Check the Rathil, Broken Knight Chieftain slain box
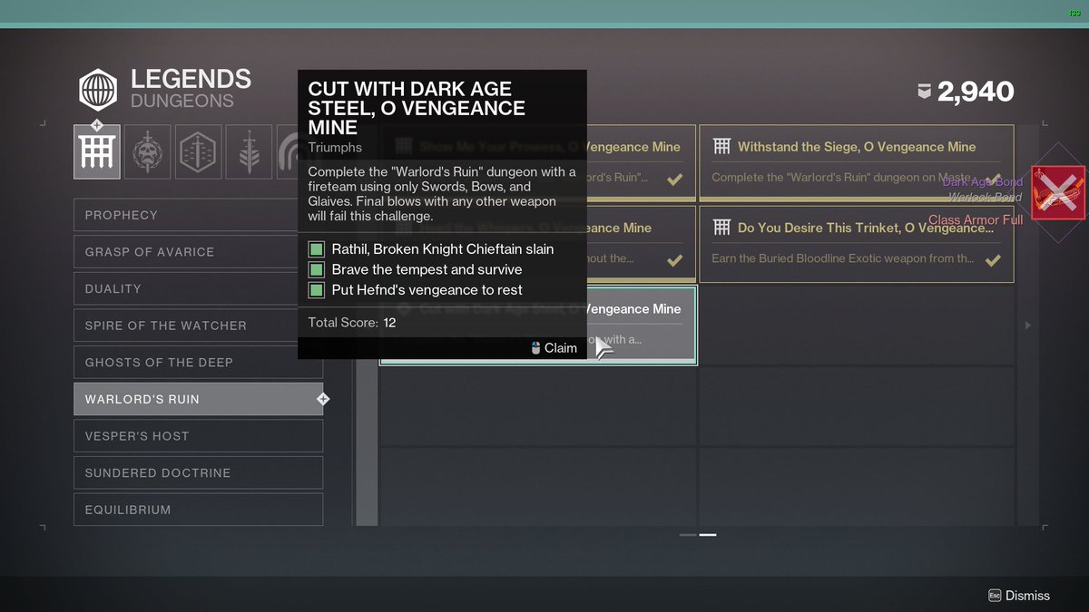This screenshot has height=612, width=1089. pos(316,249)
